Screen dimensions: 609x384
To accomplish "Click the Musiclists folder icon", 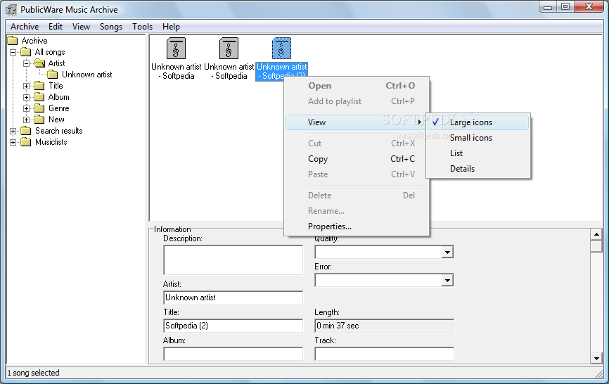I will (25, 142).
